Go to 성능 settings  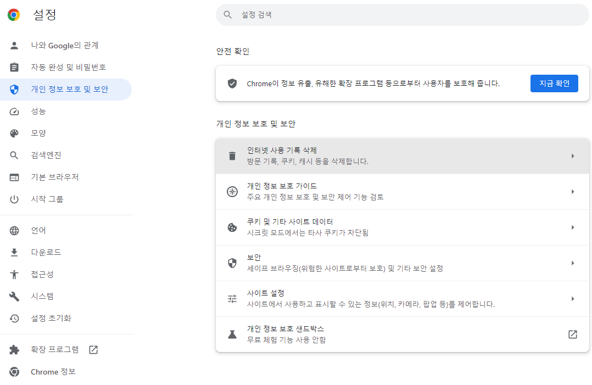pyautogui.click(x=66, y=111)
